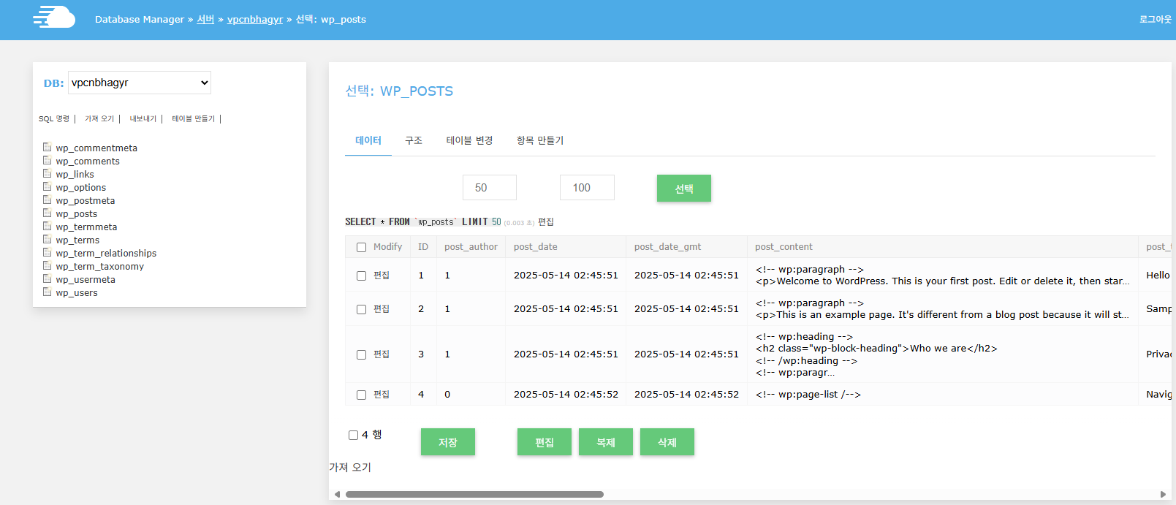Toggle the '4 행' whole result checkbox
The image size is (1176, 505).
tap(353, 435)
